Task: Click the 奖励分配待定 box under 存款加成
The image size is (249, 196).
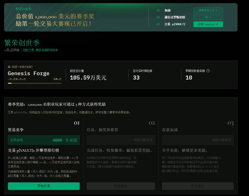Action: (x=198, y=140)
